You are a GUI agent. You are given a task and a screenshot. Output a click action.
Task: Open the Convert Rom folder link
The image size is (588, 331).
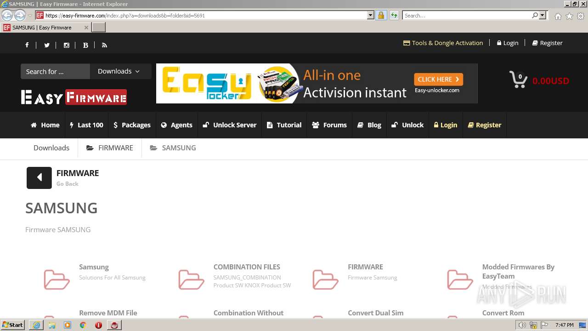(503, 313)
